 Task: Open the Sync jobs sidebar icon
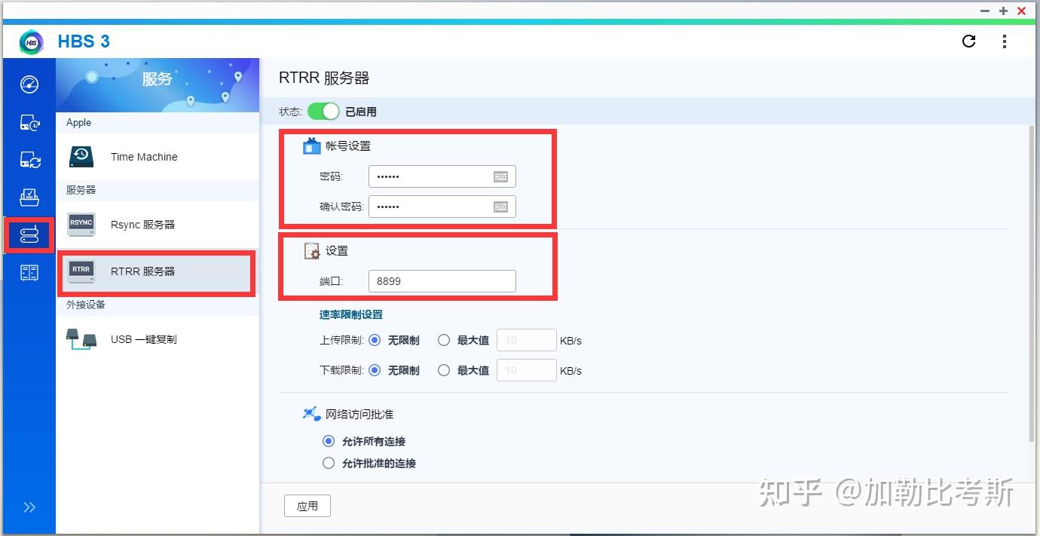29,160
